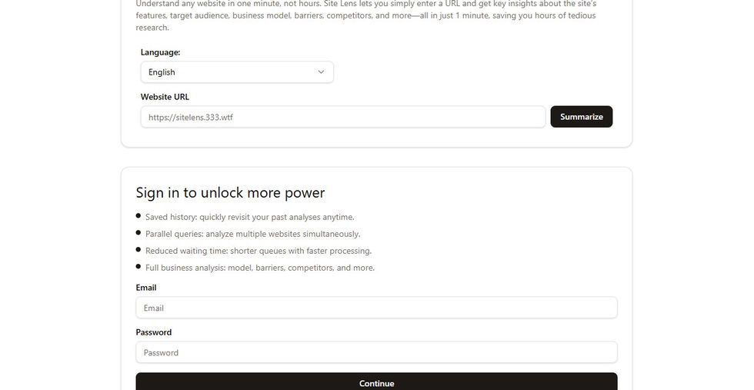Click the 'Parallel queries' bullet text

tap(253, 234)
